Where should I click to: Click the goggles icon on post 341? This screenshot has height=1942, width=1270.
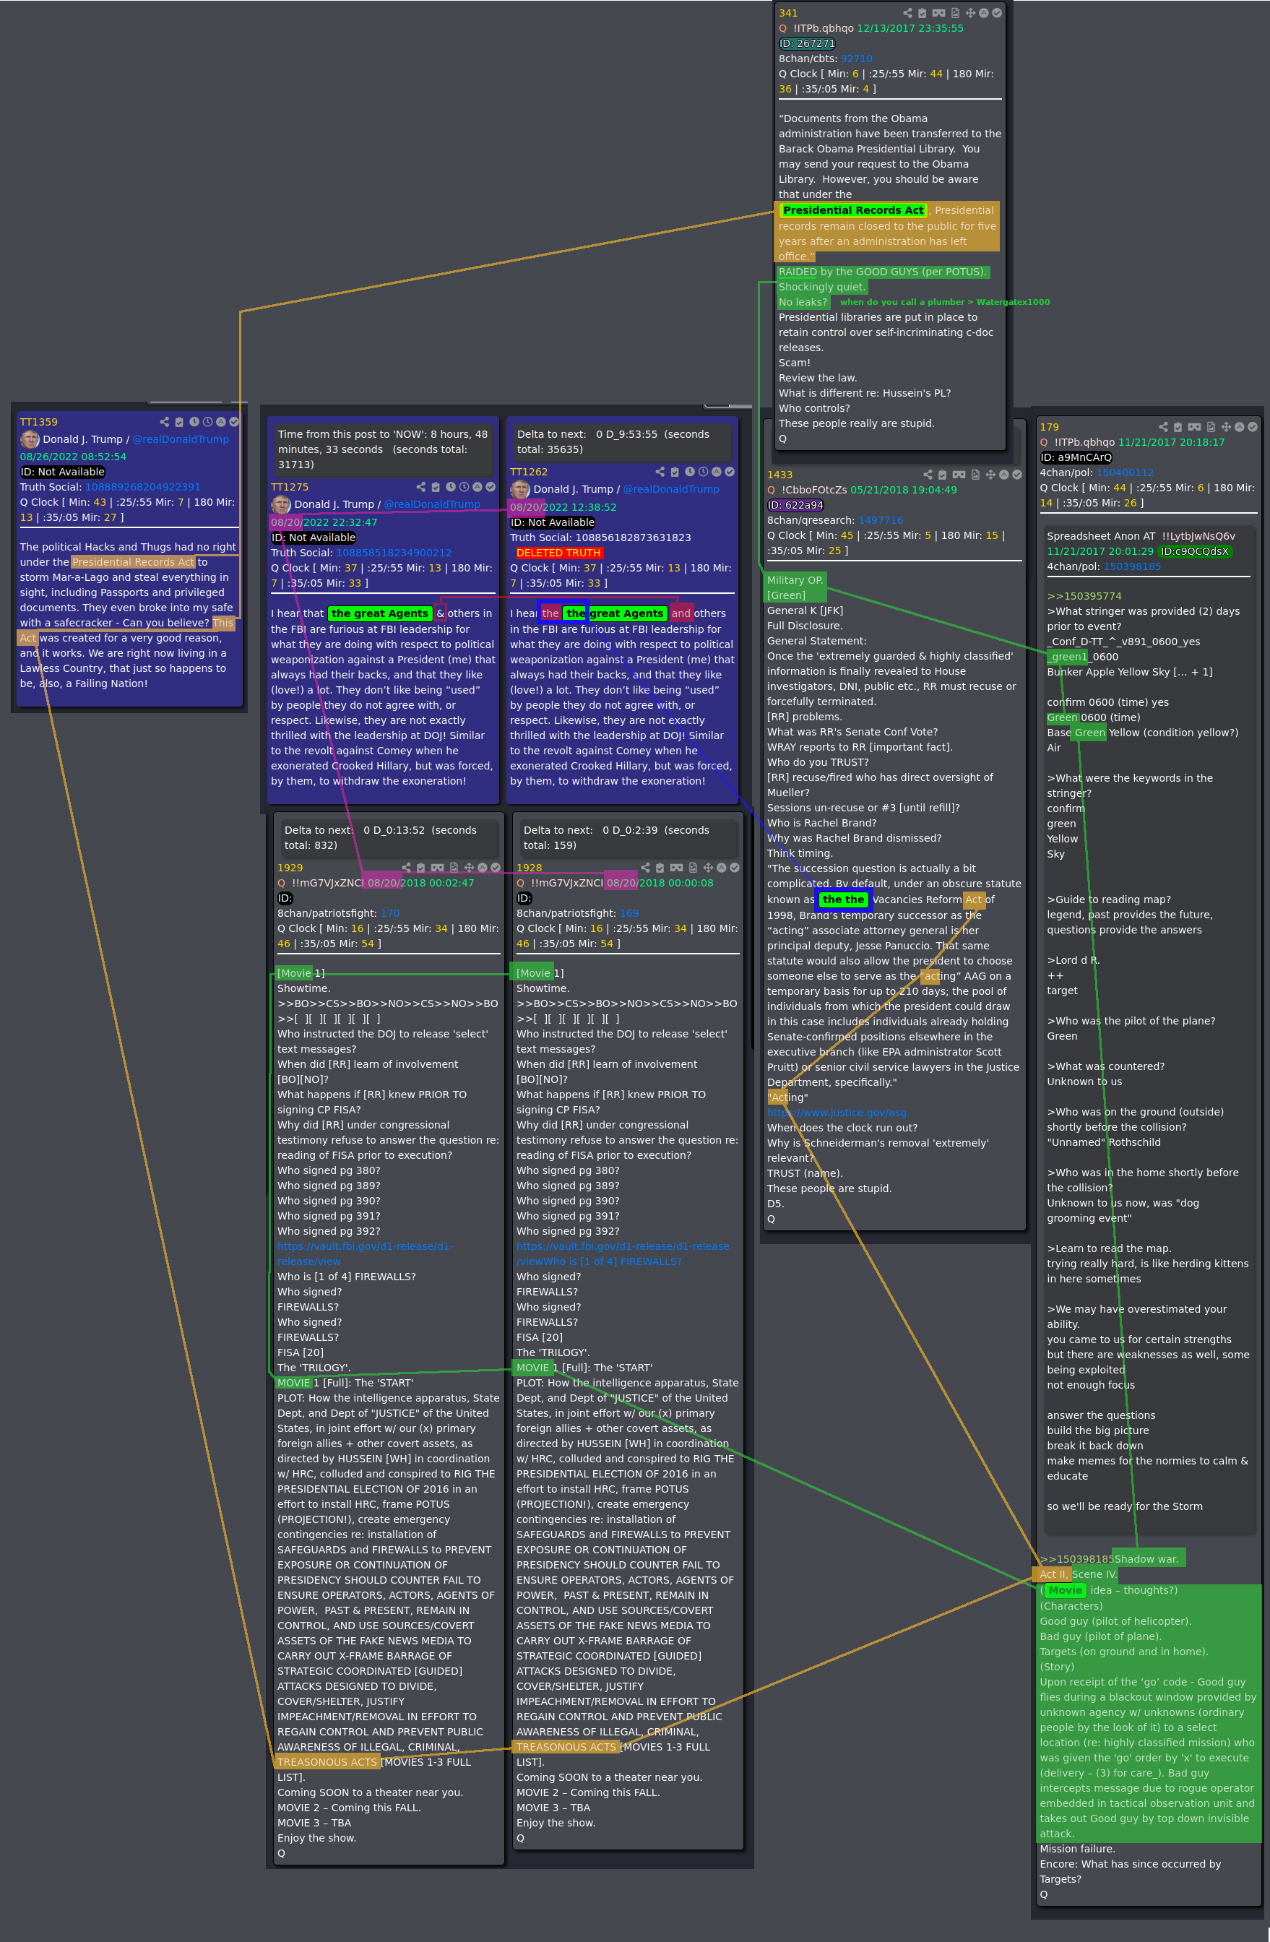(x=939, y=13)
